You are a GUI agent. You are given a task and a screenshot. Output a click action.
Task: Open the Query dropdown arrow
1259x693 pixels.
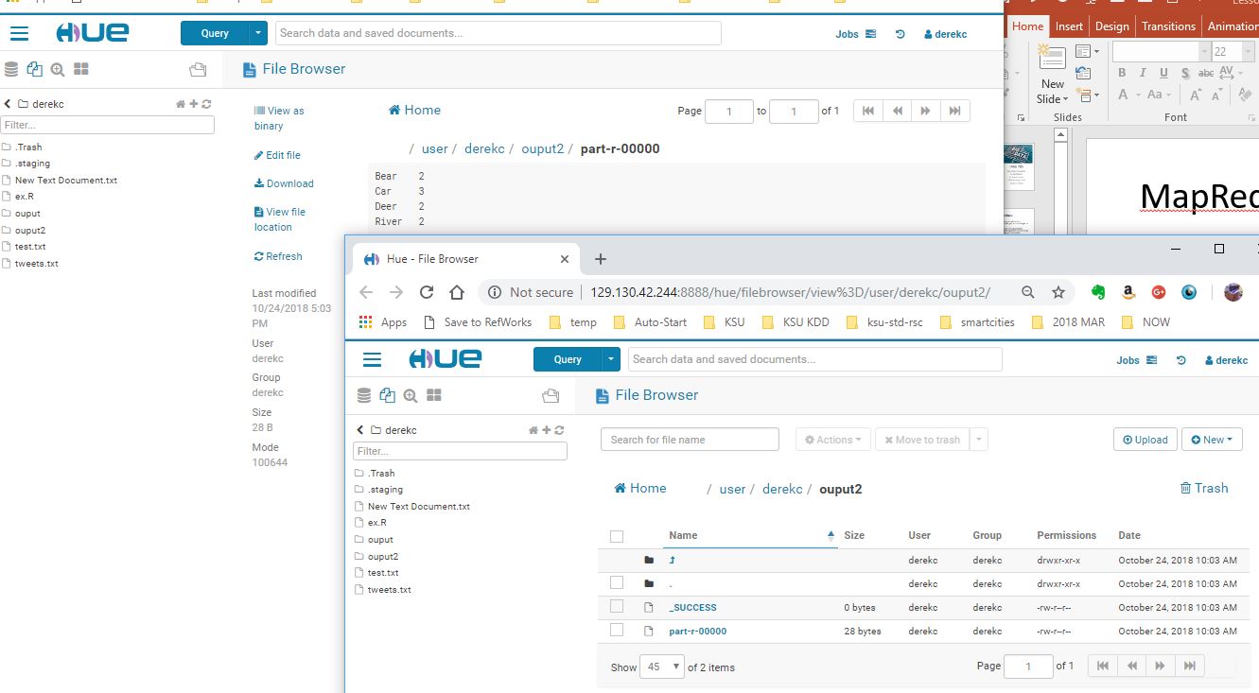[x=610, y=359]
